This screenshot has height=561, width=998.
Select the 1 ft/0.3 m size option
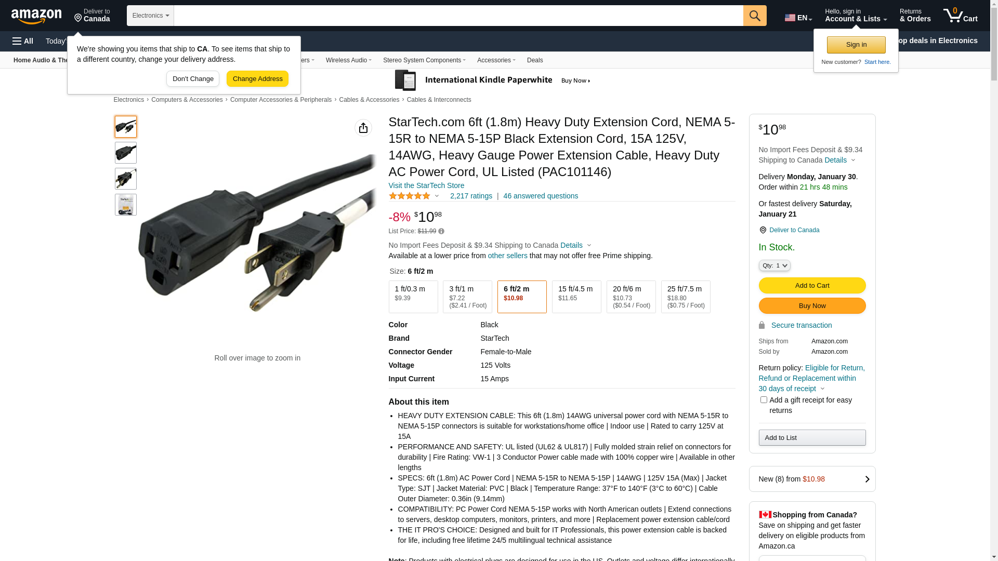(413, 297)
